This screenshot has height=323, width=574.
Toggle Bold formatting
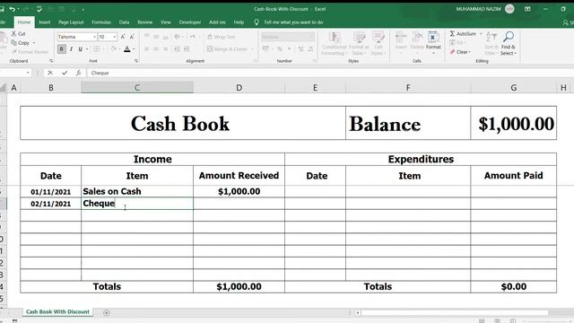(x=62, y=48)
